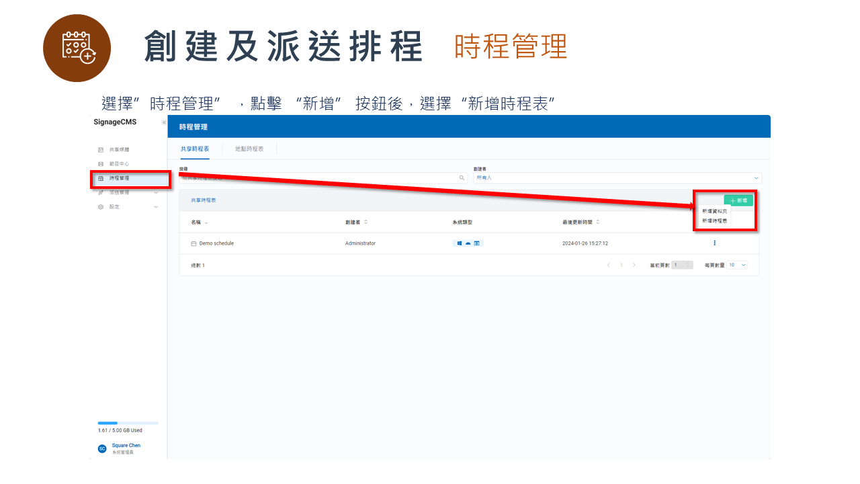Click the storage usage progress bar
This screenshot has height=484, width=860.
coord(128,423)
